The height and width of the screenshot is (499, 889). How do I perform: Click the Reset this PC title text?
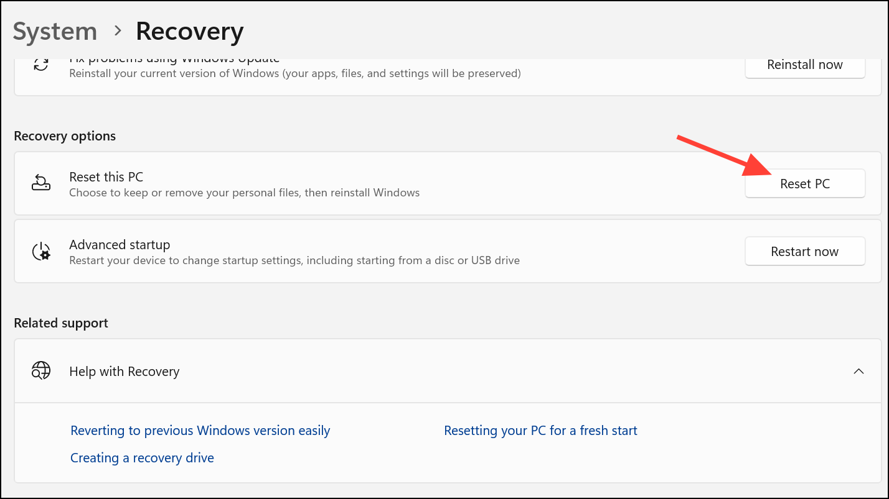pos(106,177)
